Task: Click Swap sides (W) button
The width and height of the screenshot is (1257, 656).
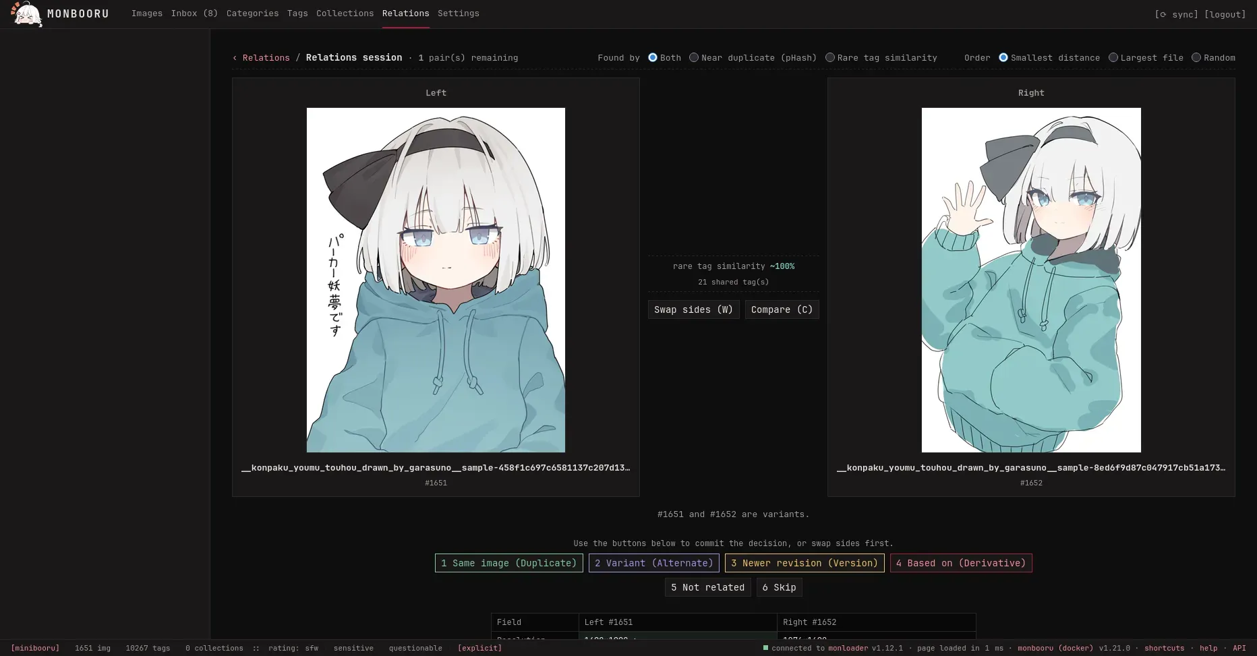Action: click(x=693, y=309)
